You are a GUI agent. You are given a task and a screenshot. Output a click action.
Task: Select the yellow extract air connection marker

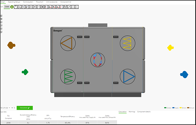[170, 48]
